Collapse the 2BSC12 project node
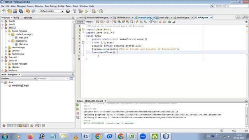This screenshot has height=140, width=249. (x=2, y=28)
